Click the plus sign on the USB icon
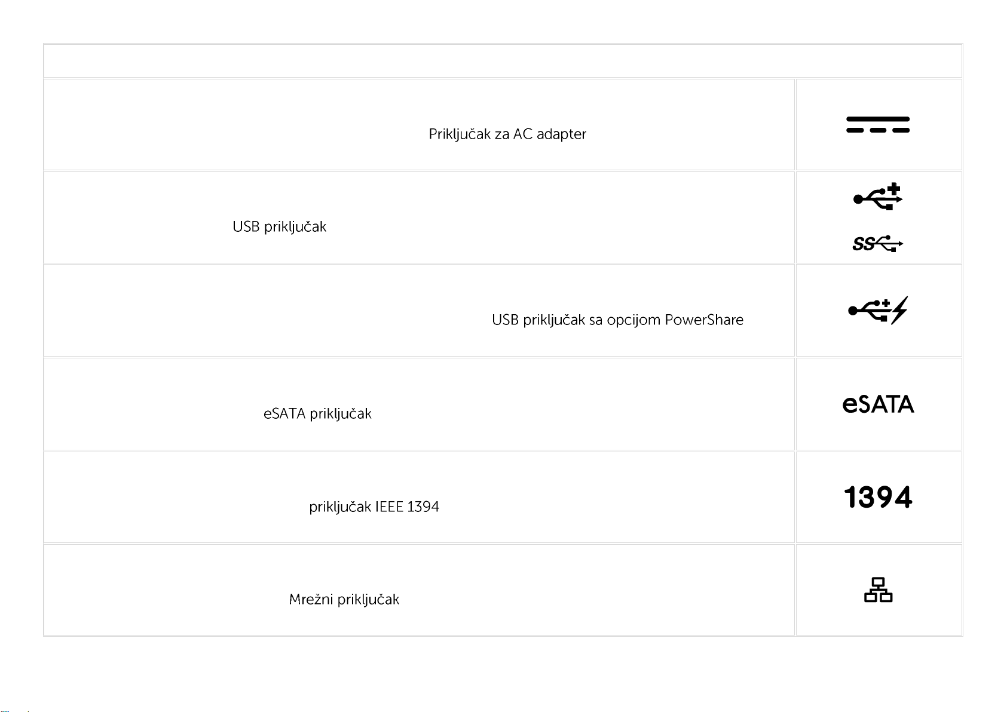Screen dimensions: 1007x712 coord(894,190)
